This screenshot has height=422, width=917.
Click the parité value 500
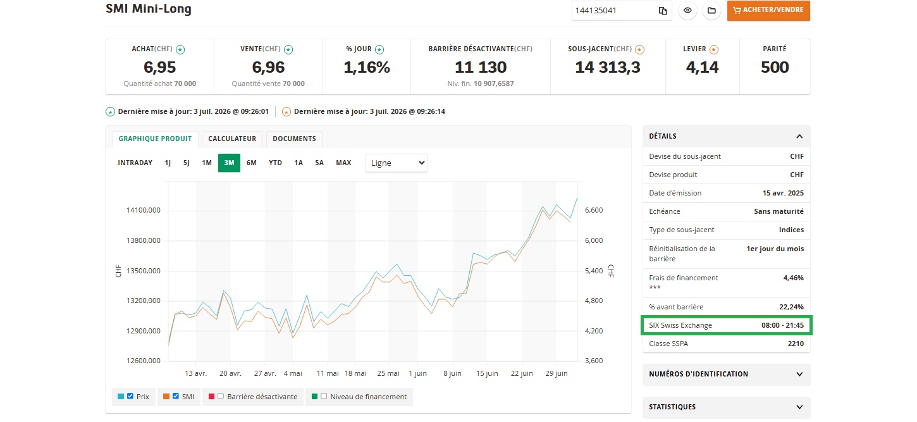[x=775, y=67]
